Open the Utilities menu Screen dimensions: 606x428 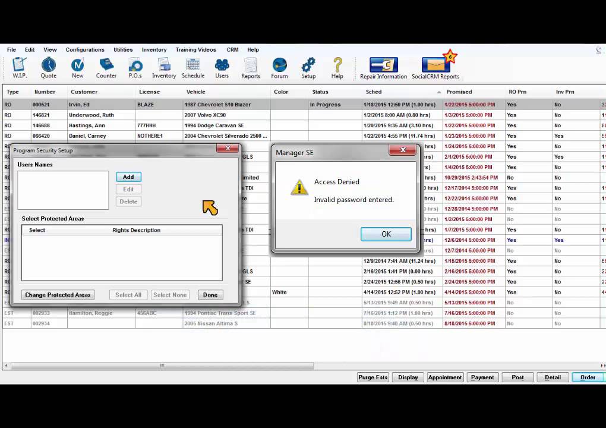[x=123, y=50]
